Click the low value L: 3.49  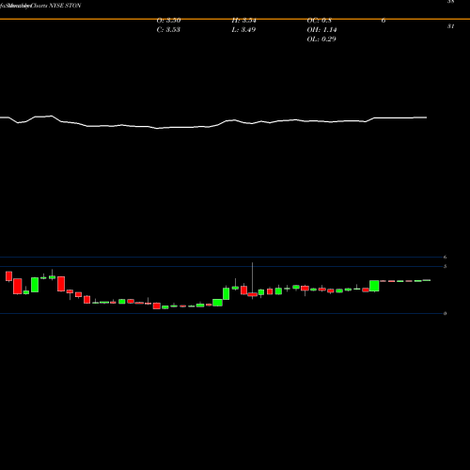pyautogui.click(x=243, y=30)
